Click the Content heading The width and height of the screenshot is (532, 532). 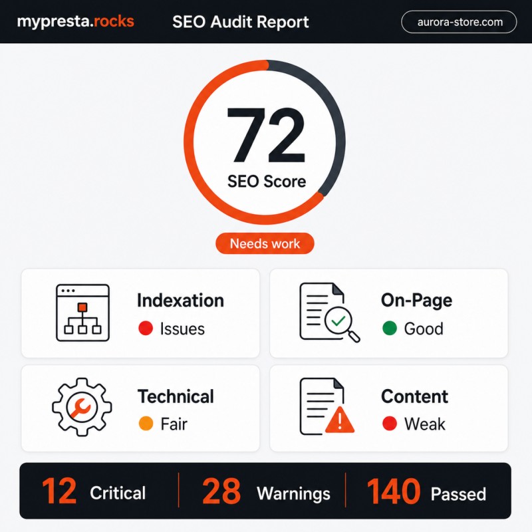[414, 396]
